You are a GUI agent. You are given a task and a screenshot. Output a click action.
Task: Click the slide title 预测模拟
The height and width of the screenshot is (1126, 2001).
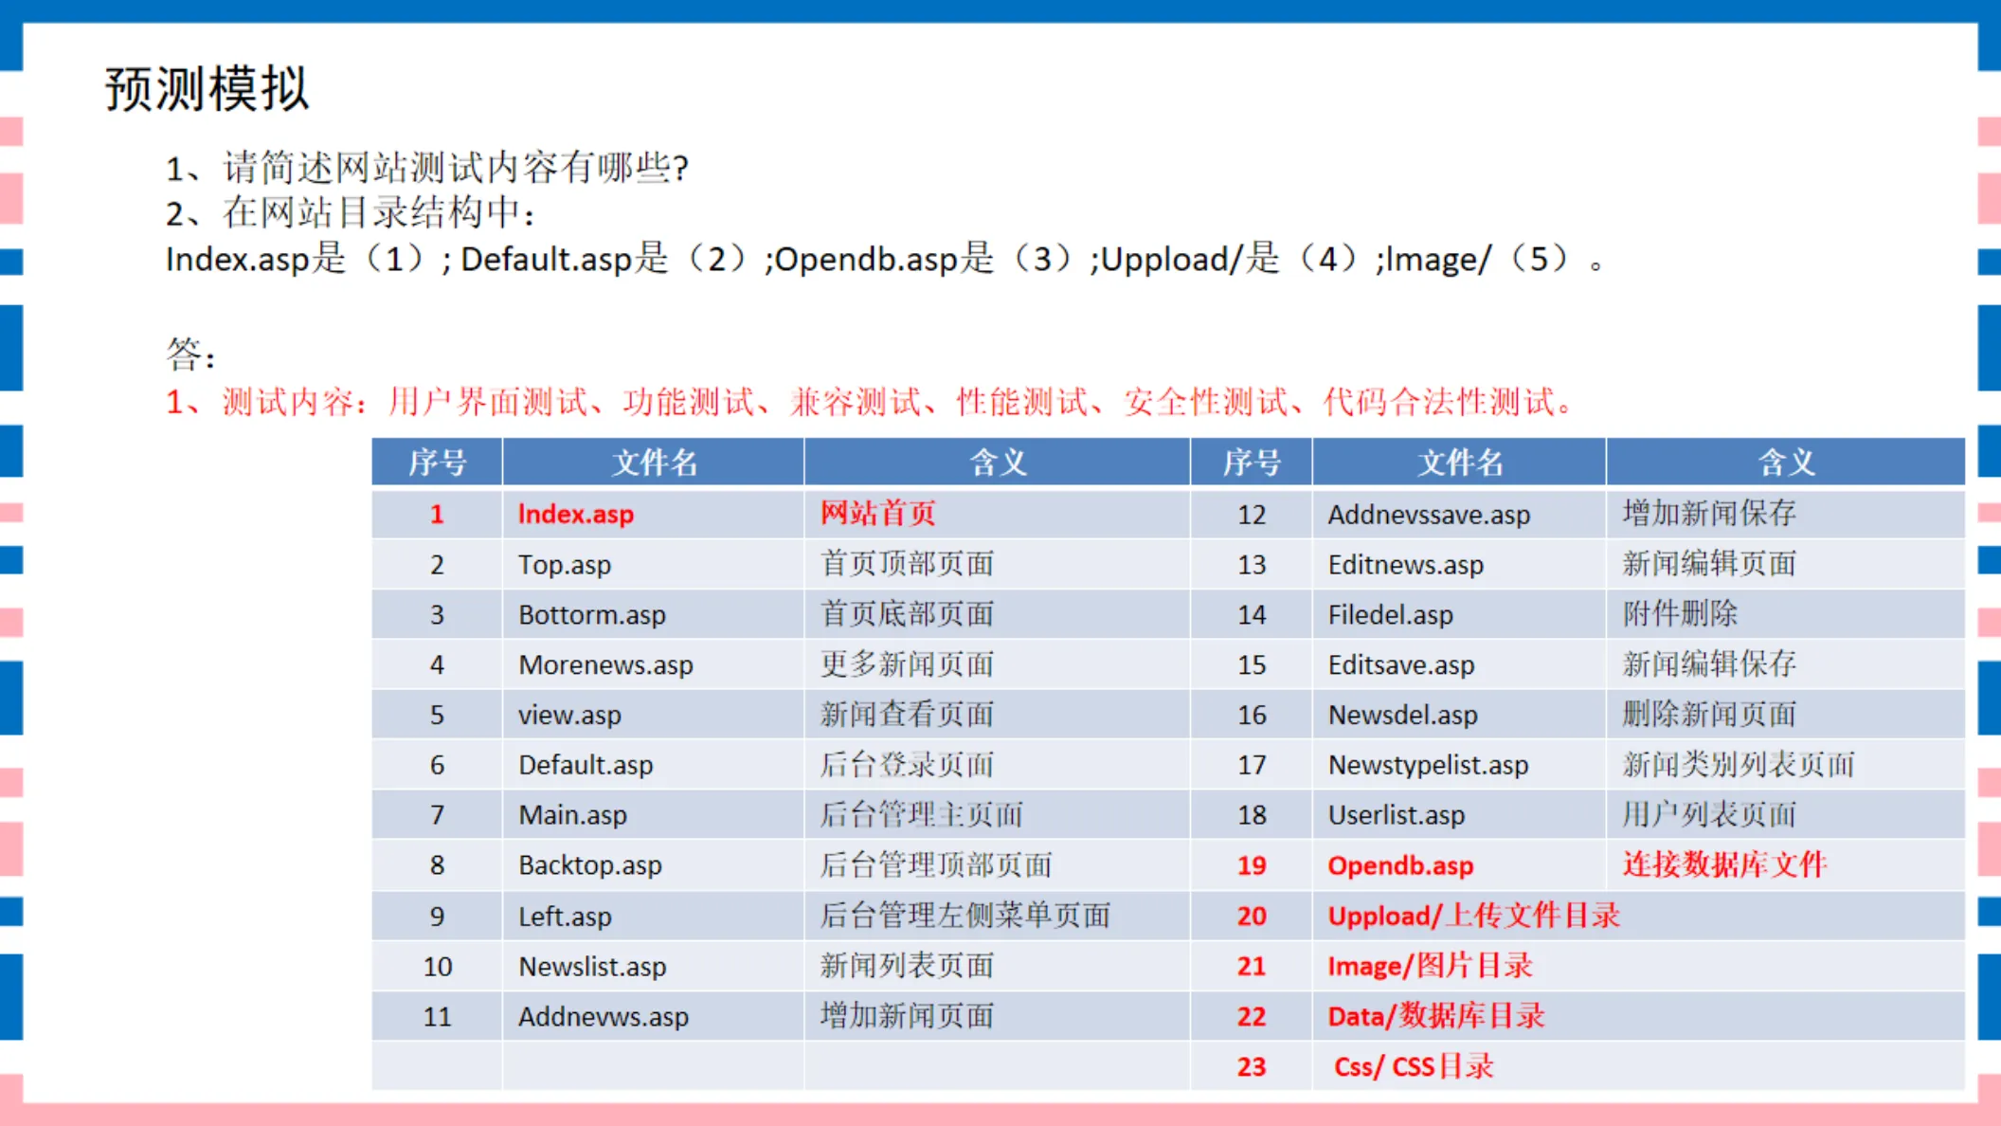(207, 89)
